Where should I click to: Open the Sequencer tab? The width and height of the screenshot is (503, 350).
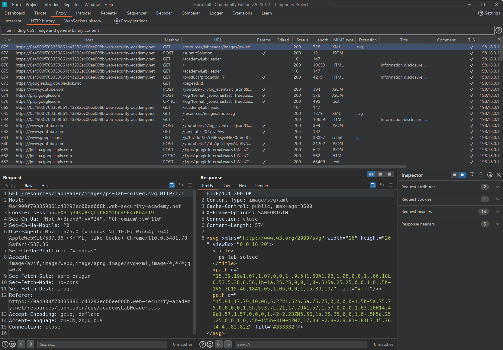137,13
